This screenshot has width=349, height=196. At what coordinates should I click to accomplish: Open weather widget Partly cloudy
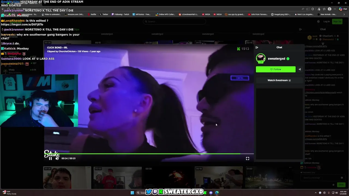[x=10, y=193]
